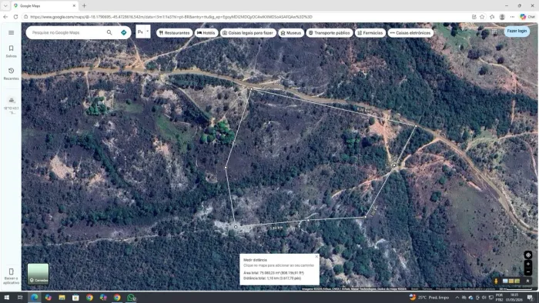Open the weather widget showing 25°C
The height and width of the screenshot is (303, 539).
[x=429, y=298]
